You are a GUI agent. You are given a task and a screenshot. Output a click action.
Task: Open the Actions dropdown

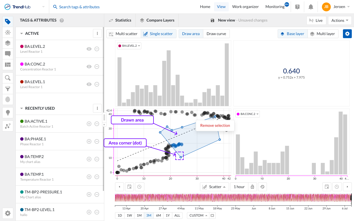click(340, 20)
